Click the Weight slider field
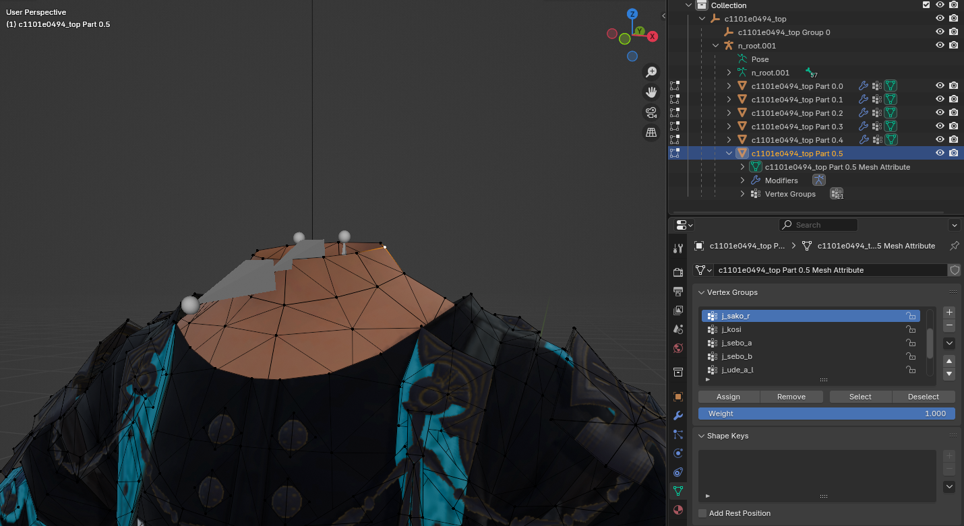The image size is (964, 526). [826, 414]
